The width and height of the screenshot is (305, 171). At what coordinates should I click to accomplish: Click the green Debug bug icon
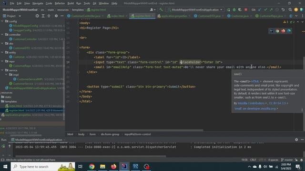click(x=234, y=9)
